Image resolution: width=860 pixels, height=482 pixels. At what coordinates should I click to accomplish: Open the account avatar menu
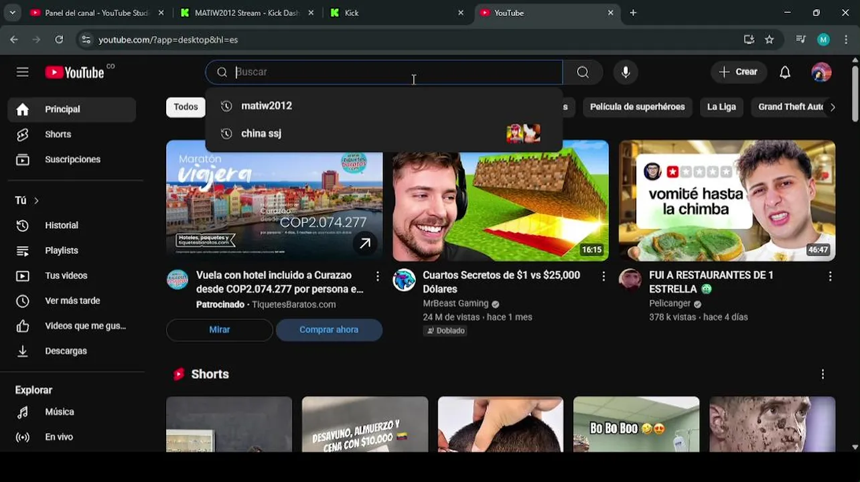821,72
